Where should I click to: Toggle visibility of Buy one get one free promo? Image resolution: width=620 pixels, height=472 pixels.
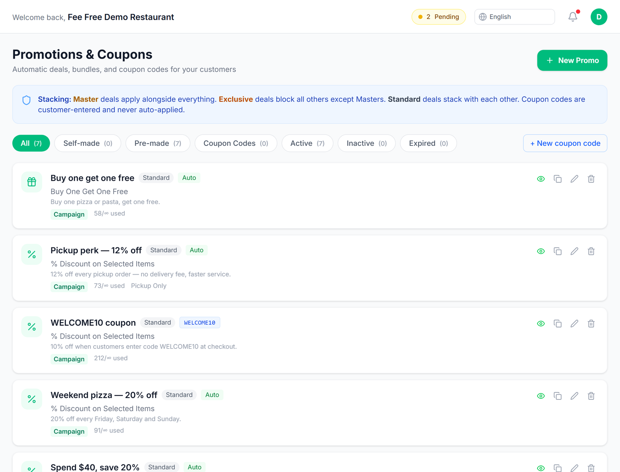[x=541, y=179]
